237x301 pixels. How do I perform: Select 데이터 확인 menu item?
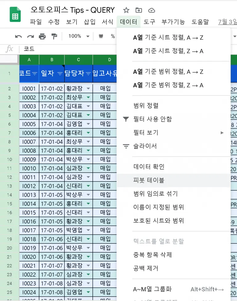click(173, 167)
